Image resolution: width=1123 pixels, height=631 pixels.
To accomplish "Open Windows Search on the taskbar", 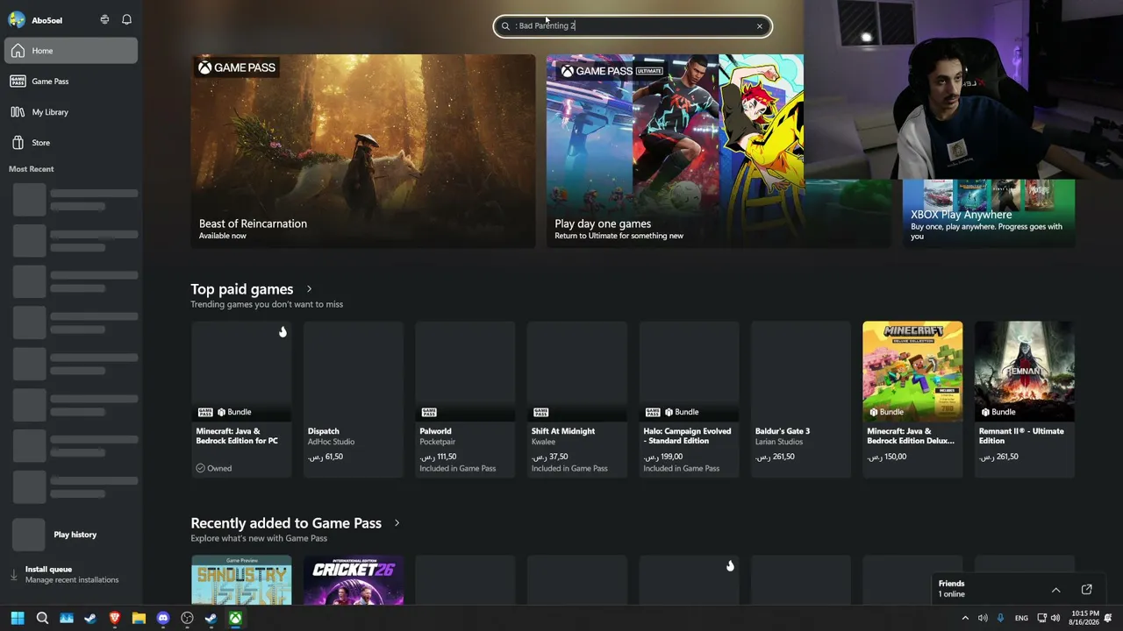I will tap(42, 618).
